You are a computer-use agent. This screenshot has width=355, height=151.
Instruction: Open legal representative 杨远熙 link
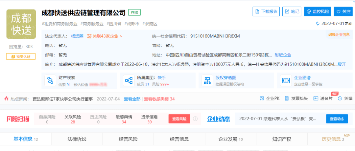77,36
